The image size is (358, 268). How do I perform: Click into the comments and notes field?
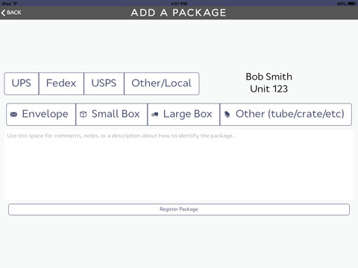[x=179, y=165]
